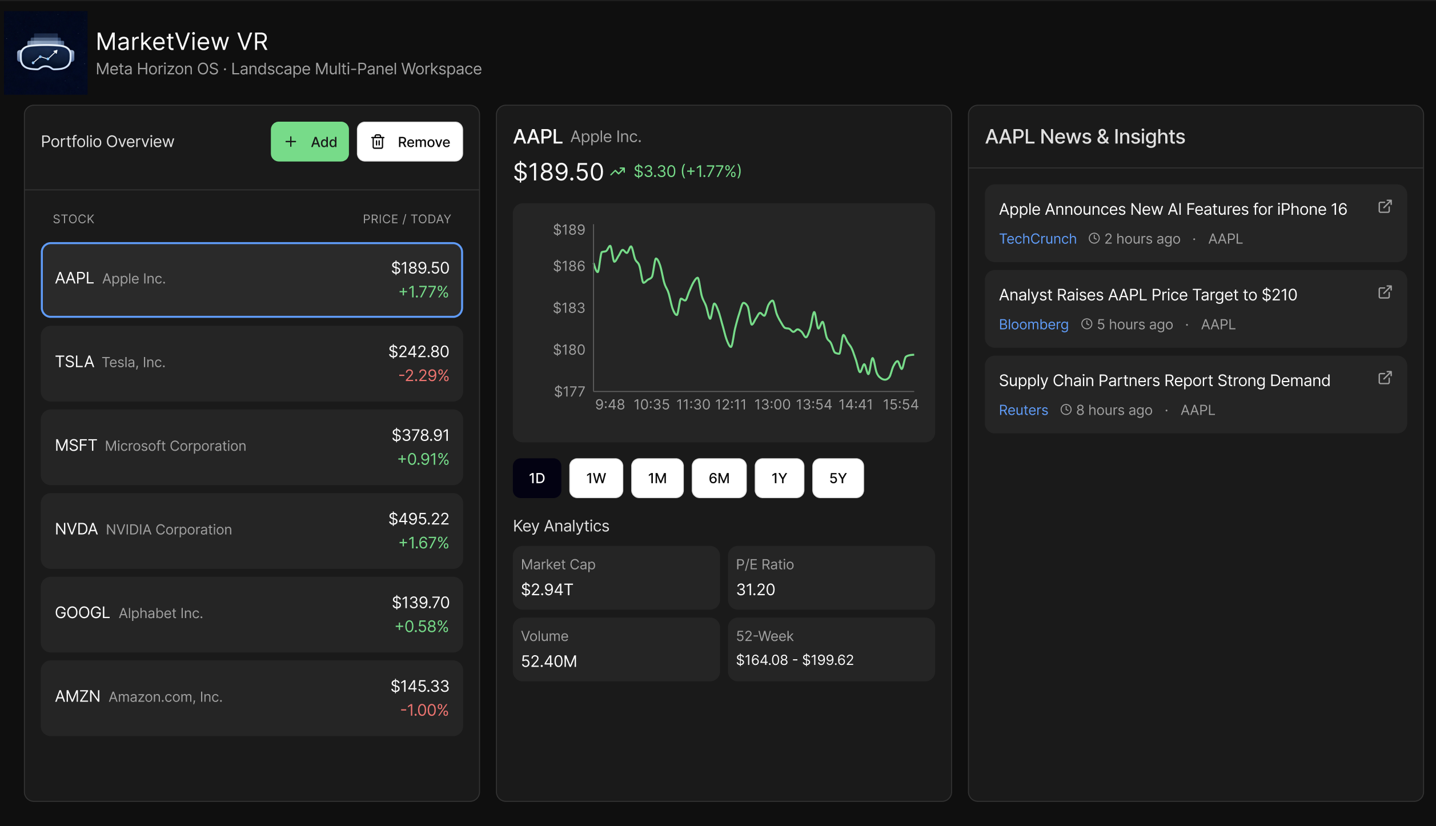Open external link for price target article
This screenshot has width=1436, height=826.
pyautogui.click(x=1385, y=292)
